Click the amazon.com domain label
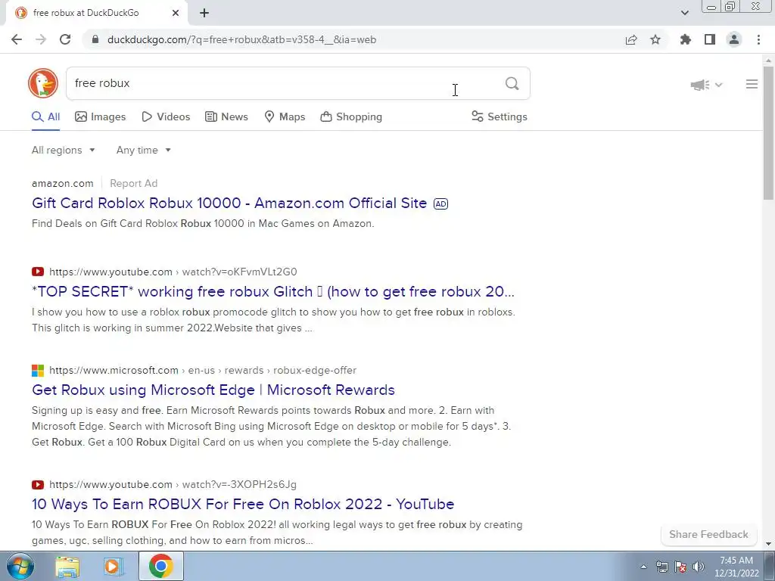The width and height of the screenshot is (775, 581). click(x=62, y=183)
